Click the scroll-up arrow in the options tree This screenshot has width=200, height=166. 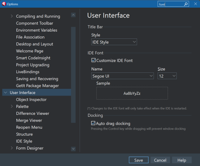(x=73, y=15)
